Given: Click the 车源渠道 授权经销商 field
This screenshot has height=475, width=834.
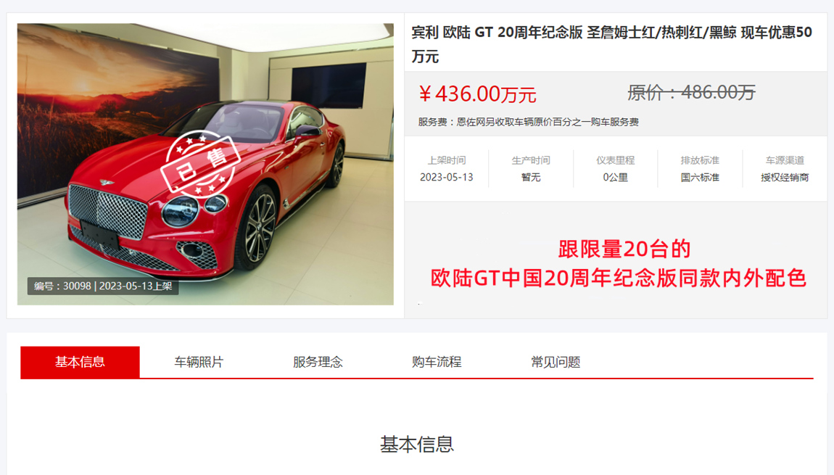Looking at the screenshot, I should 785,169.
